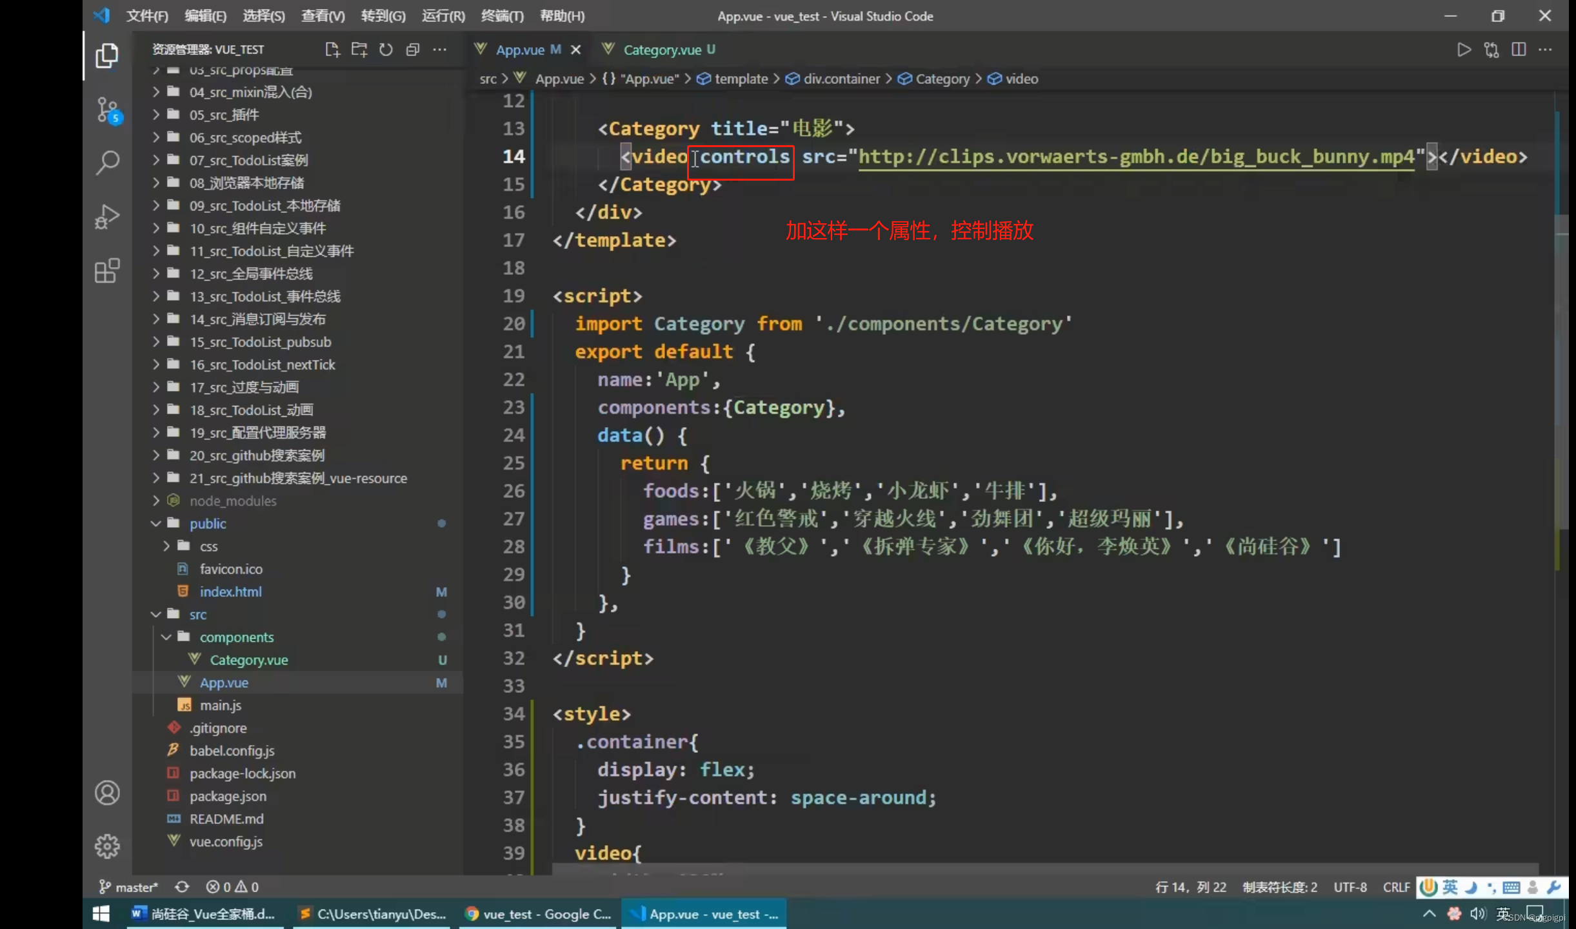Open Run and Debug view
1576x929 pixels.
tap(107, 217)
